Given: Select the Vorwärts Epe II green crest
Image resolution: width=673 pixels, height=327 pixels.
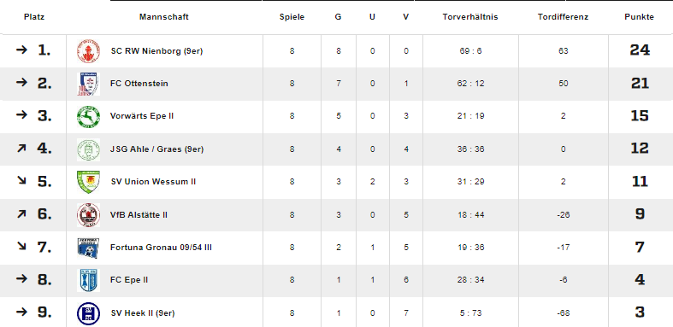Looking at the screenshot, I should click(x=88, y=117).
